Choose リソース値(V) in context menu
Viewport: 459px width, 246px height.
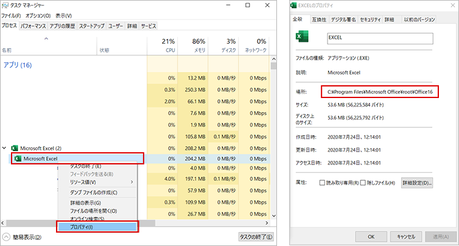[x=98, y=182]
